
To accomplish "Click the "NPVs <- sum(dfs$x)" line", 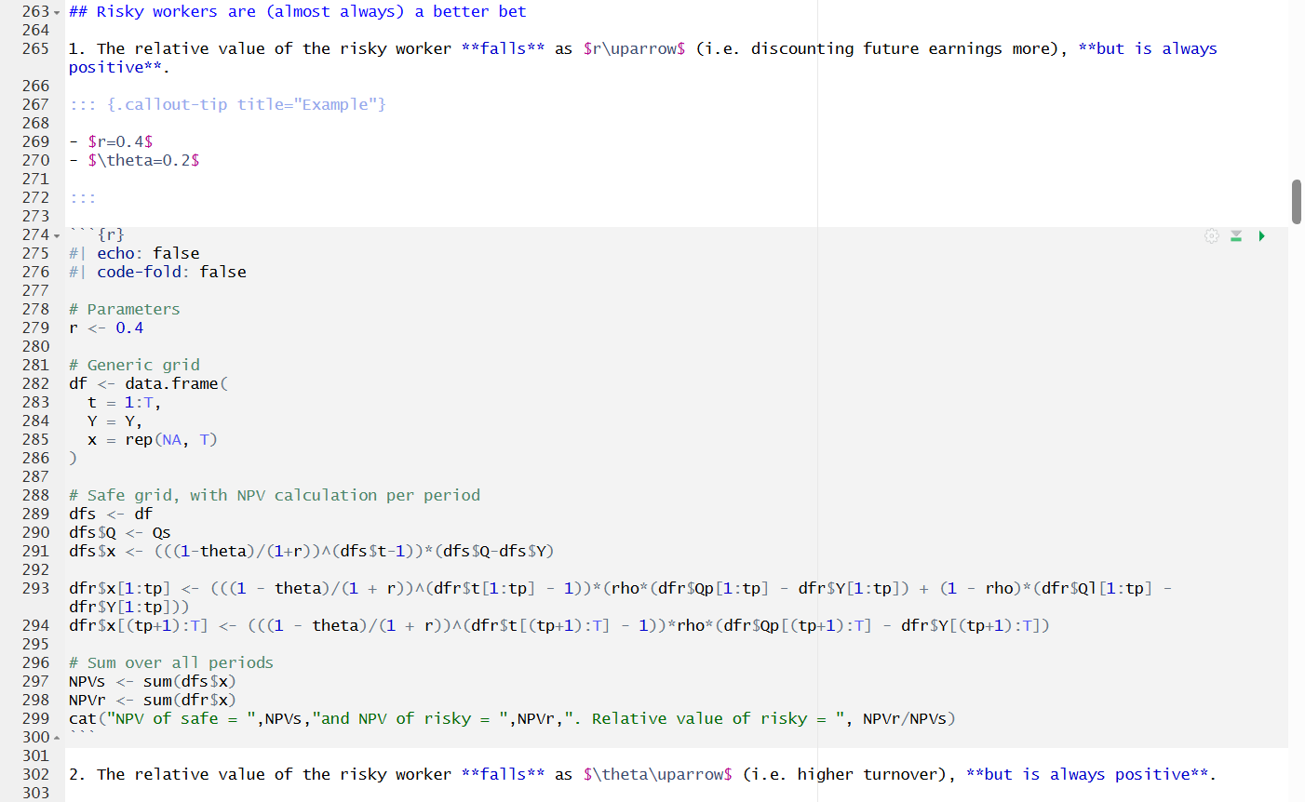I will [x=153, y=681].
